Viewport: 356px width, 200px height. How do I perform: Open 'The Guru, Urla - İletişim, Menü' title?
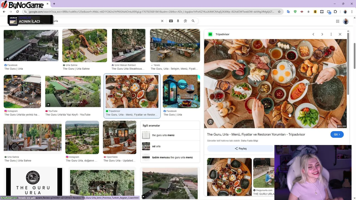pyautogui.click(x=174, y=69)
